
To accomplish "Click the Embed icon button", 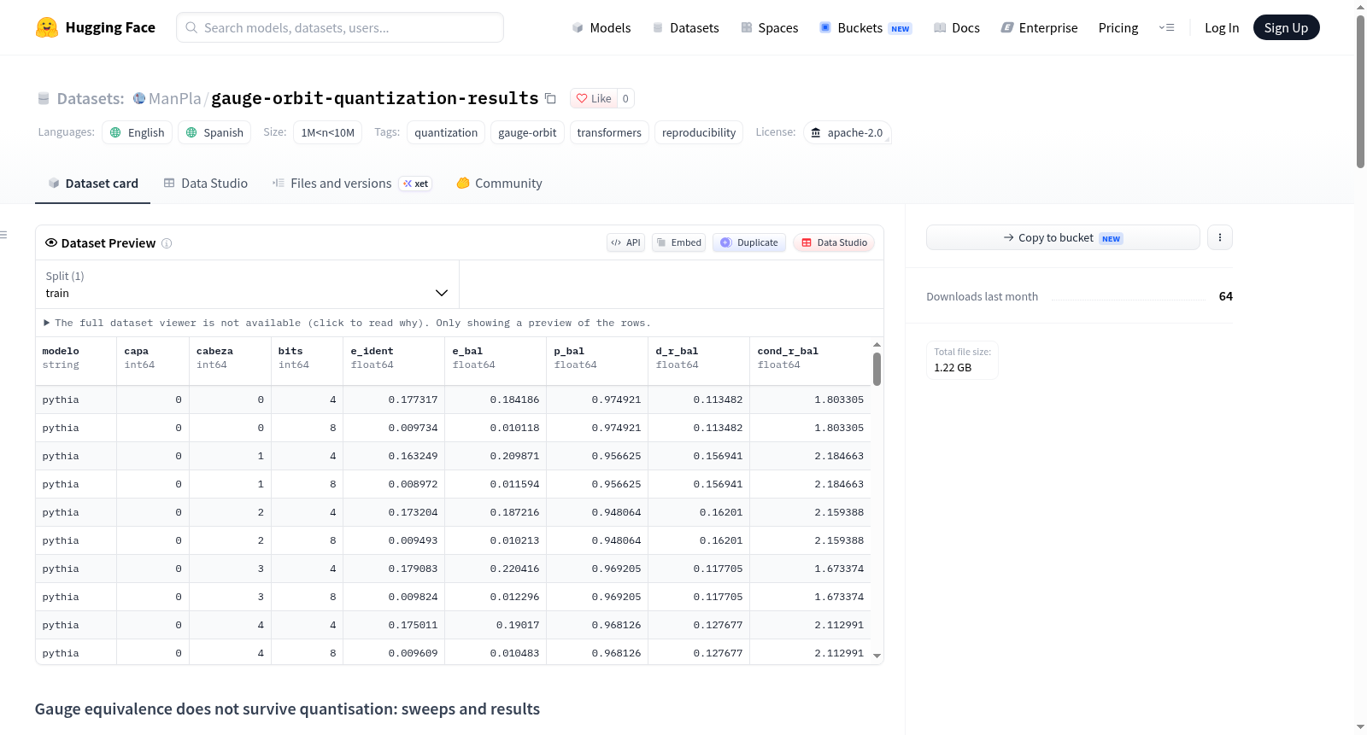I will click(x=679, y=242).
